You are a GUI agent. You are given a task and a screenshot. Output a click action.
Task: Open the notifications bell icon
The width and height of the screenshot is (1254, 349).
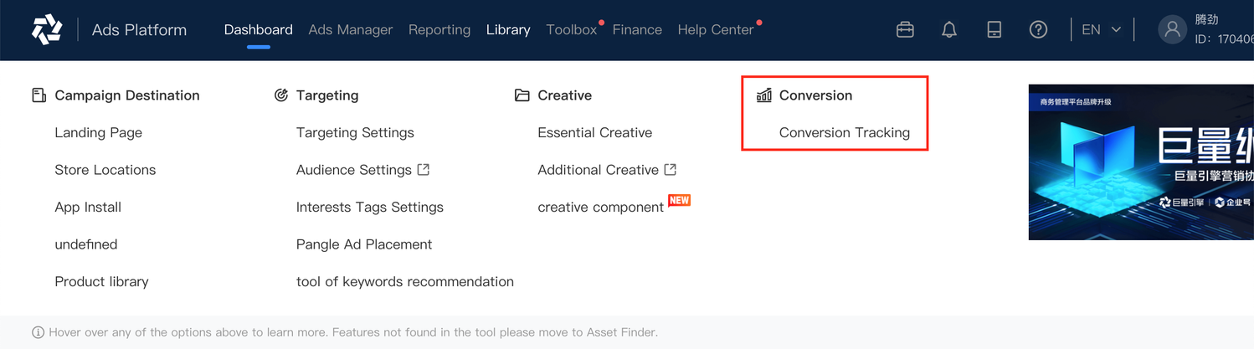click(x=949, y=29)
